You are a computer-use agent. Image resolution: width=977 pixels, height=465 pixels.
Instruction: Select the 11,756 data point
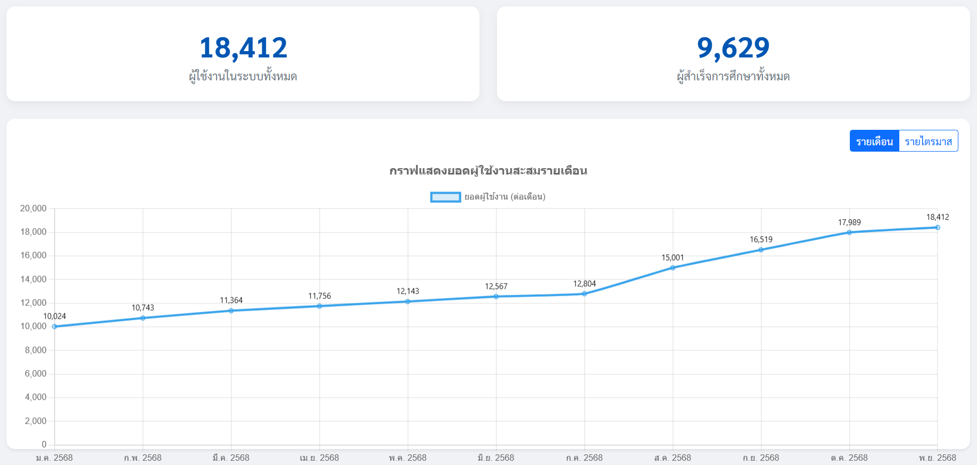(319, 306)
